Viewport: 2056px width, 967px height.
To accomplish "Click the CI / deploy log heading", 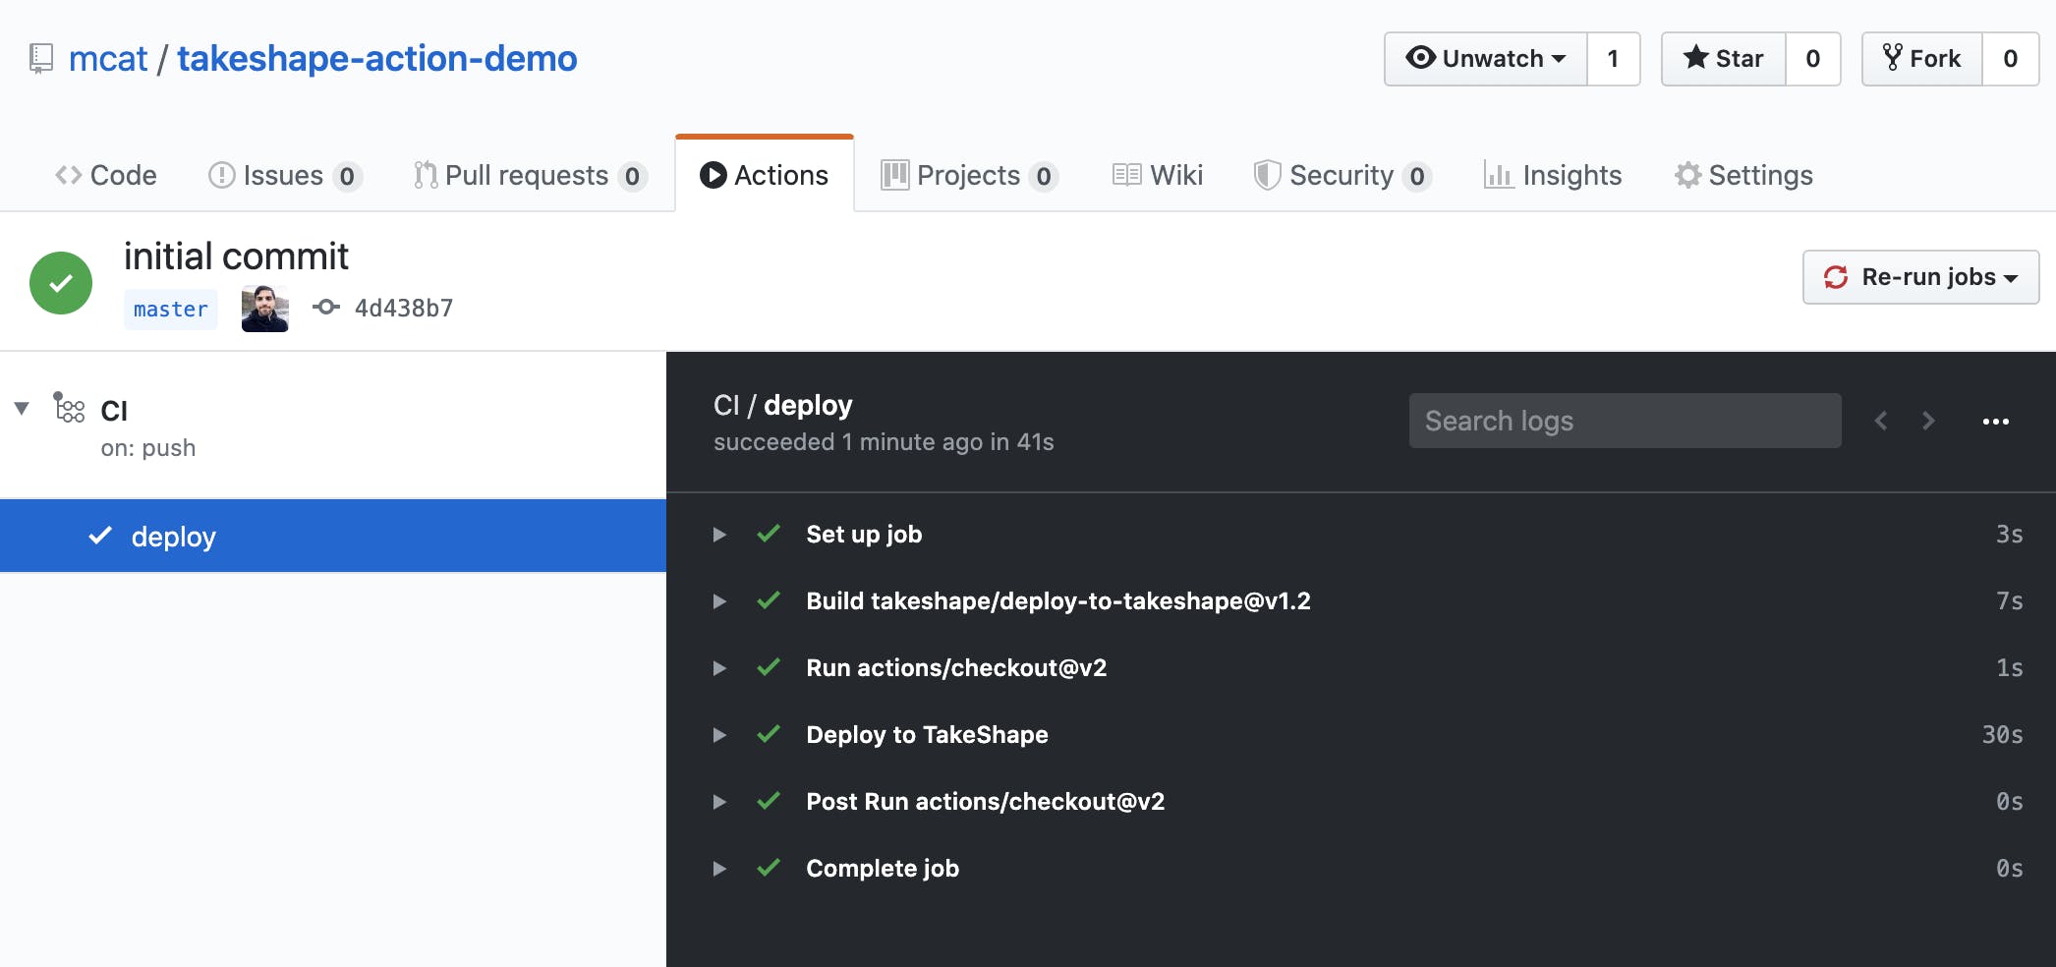I will pyautogui.click(x=783, y=405).
